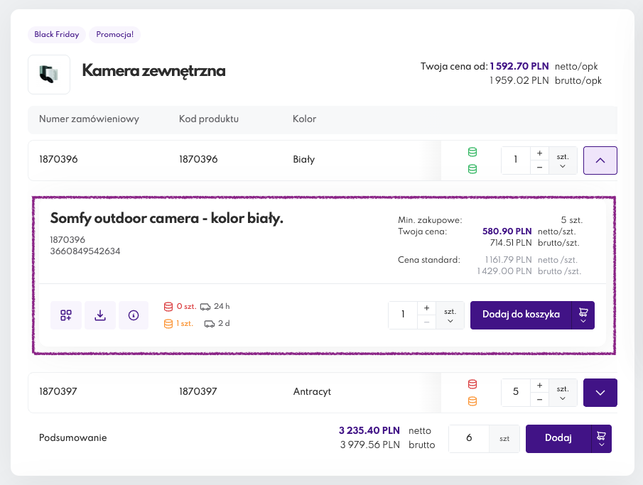Click red stock icon in Antracyt row

(472, 384)
